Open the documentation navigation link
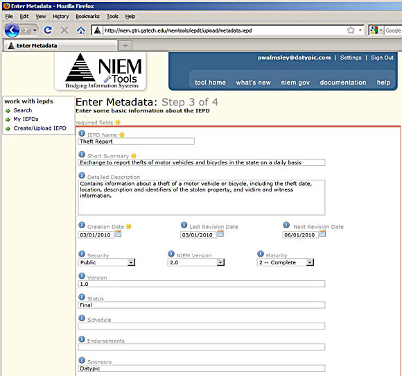The image size is (402, 376). tap(343, 83)
